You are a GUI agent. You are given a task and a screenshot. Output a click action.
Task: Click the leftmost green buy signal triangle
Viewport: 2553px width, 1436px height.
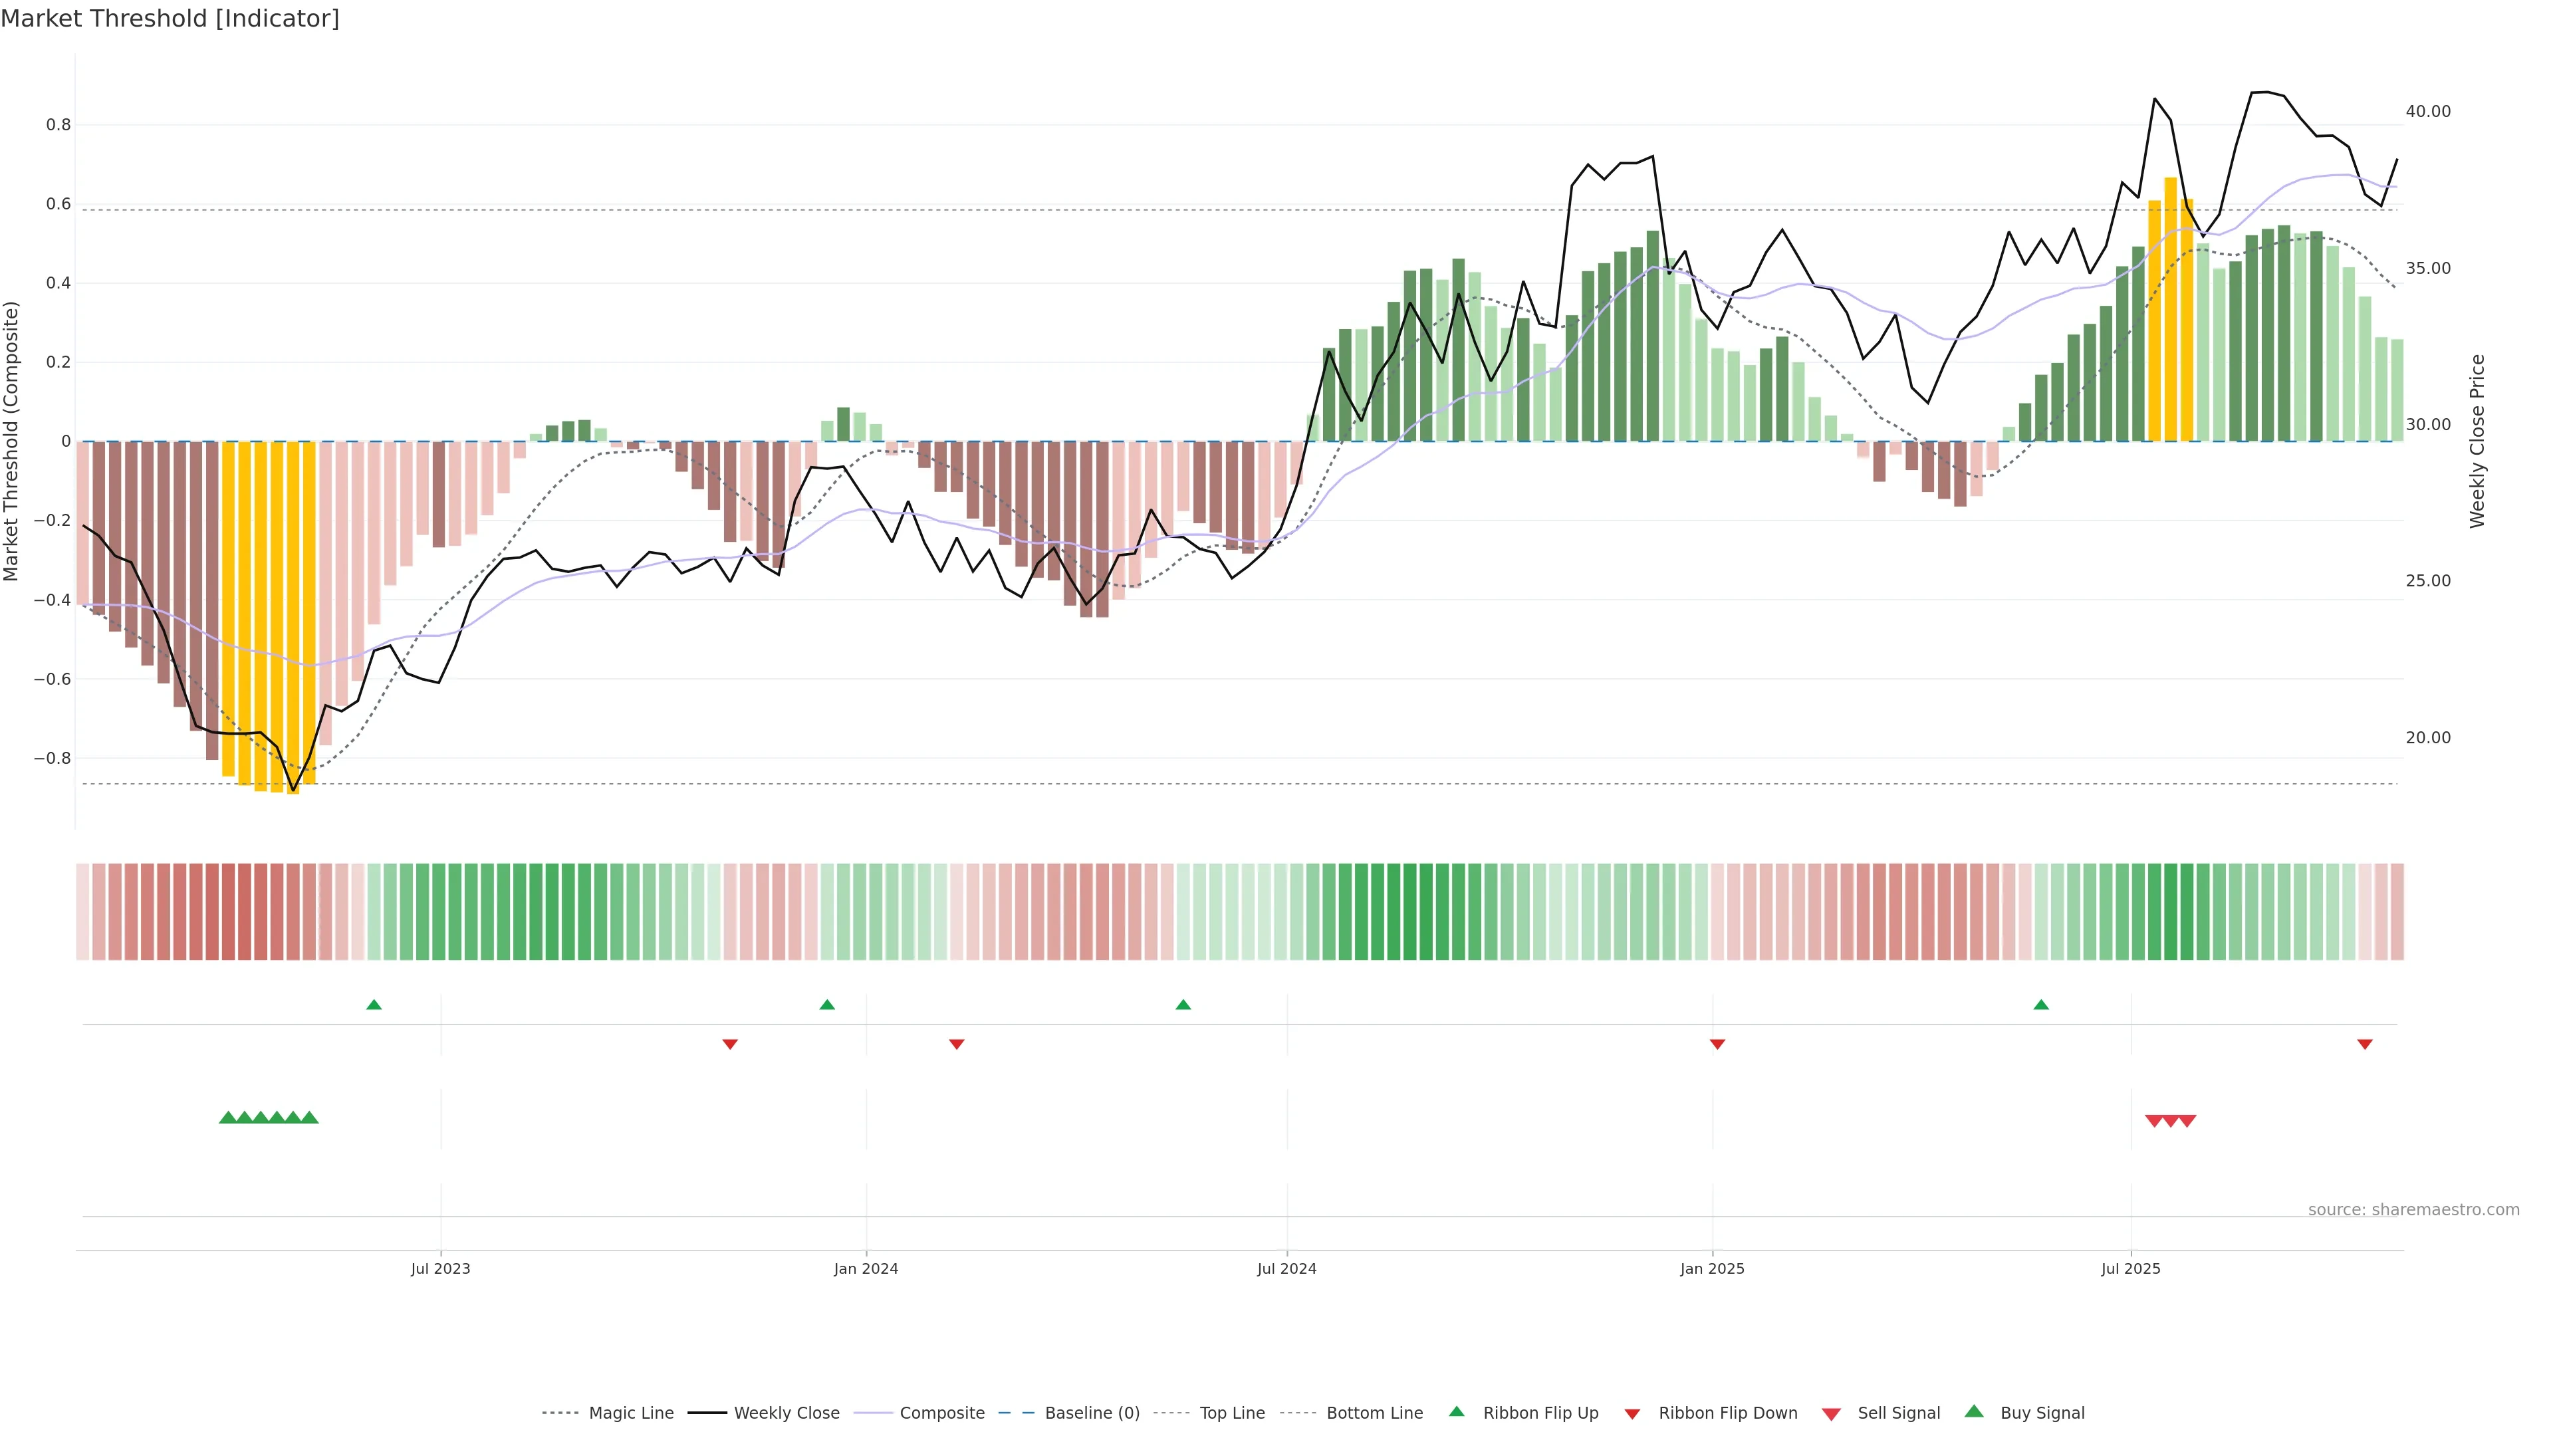click(228, 1118)
